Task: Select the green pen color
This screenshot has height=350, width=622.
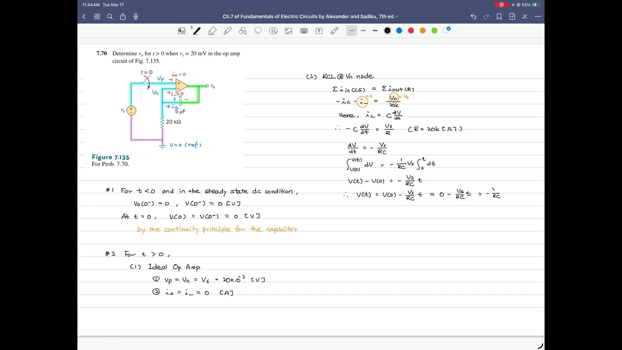Action: [434, 31]
